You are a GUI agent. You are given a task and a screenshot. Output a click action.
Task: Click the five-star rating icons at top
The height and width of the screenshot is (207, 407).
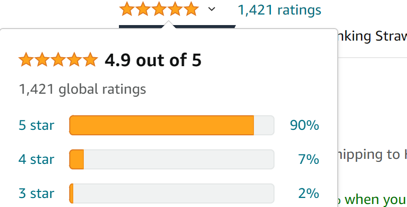[159, 9]
